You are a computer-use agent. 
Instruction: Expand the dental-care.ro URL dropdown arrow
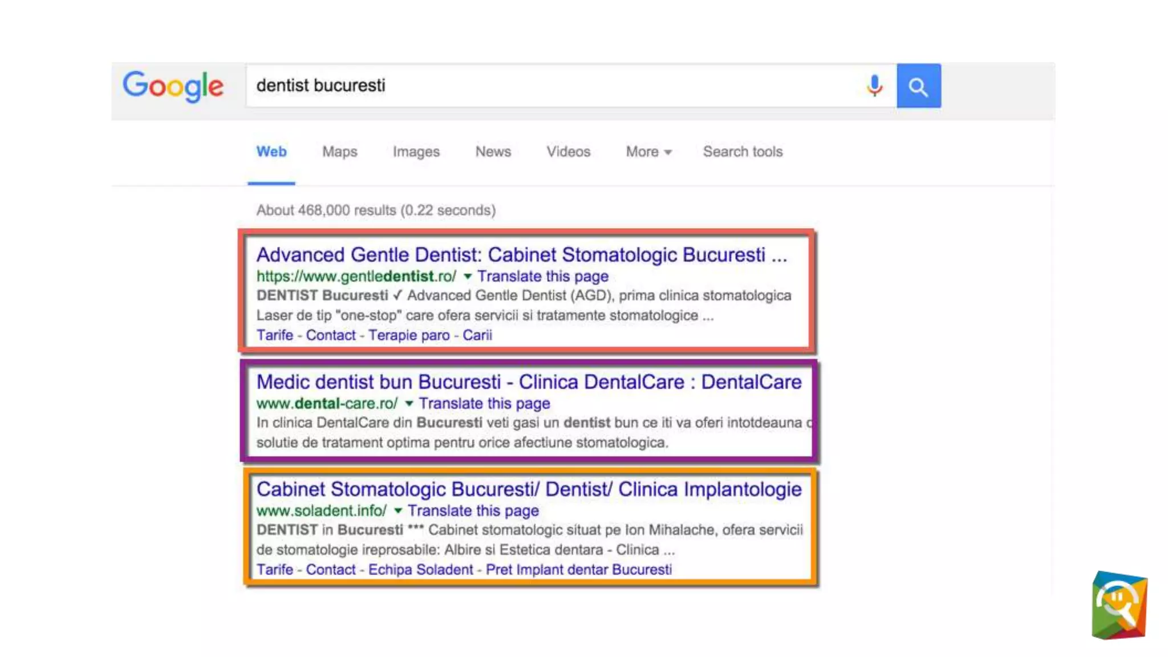pos(409,404)
